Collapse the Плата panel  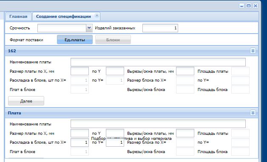pos(253,113)
